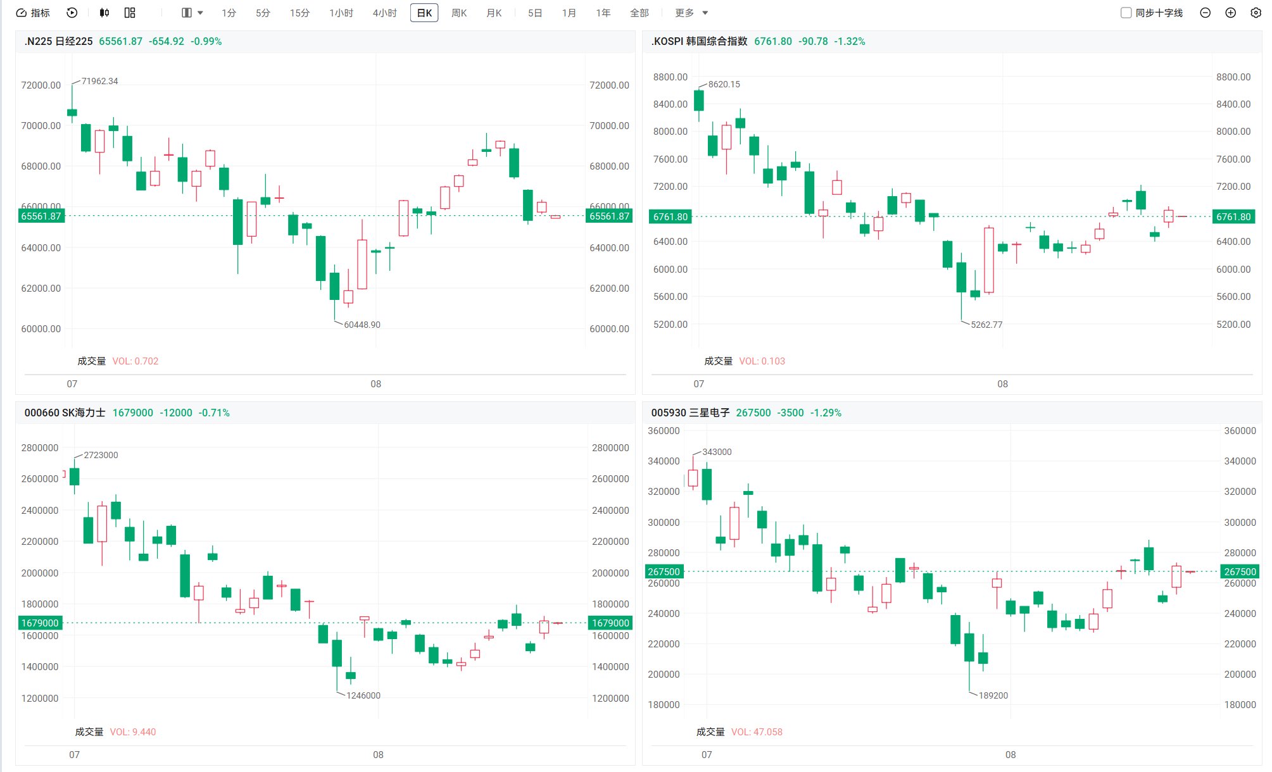The width and height of the screenshot is (1272, 772).
Task: Select the 4小时 interval
Action: click(384, 13)
